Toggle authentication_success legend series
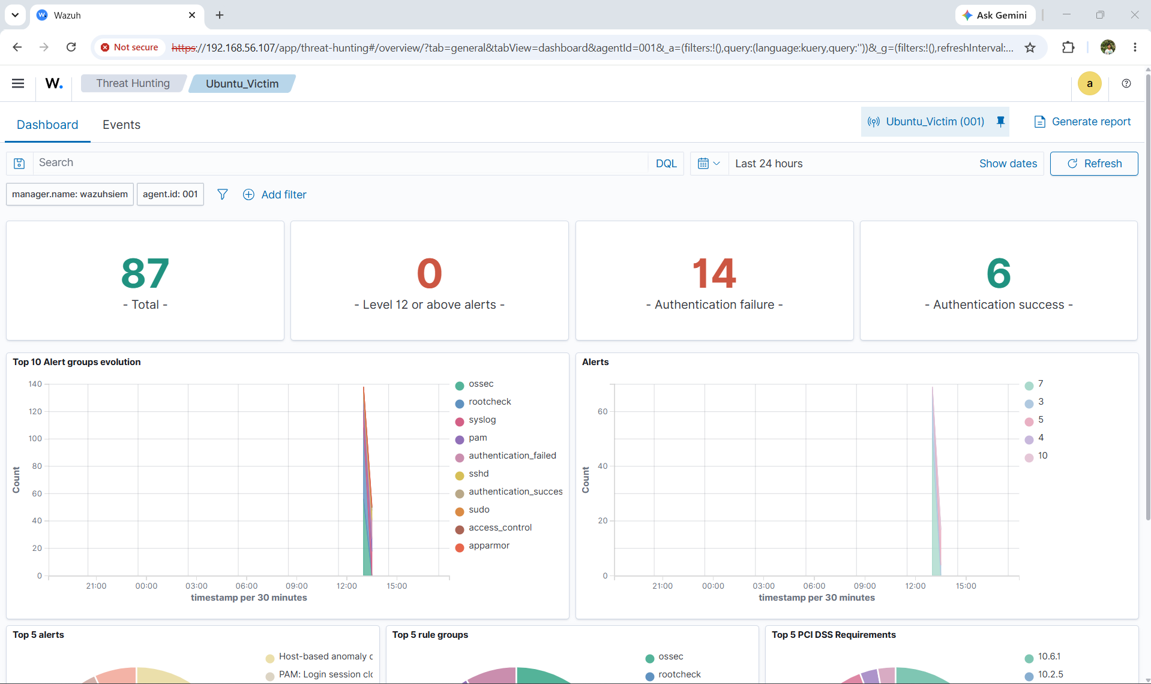Image resolution: width=1151 pixels, height=684 pixels. pyautogui.click(x=515, y=492)
